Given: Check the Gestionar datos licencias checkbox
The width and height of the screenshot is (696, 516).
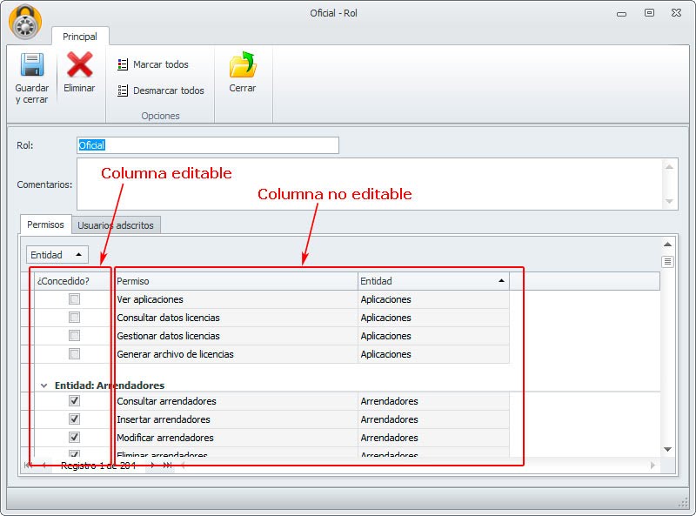Looking at the screenshot, I should [x=75, y=336].
